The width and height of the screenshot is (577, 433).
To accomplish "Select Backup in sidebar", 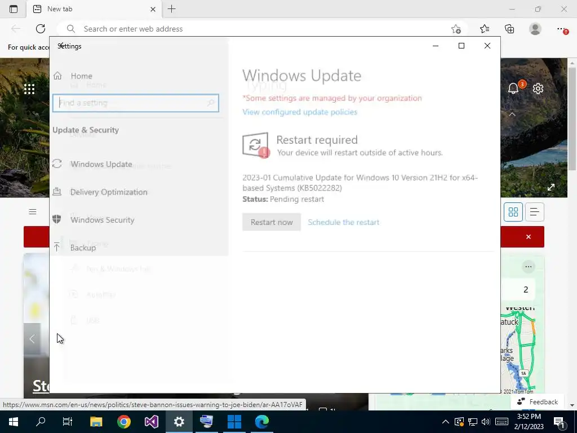I will 83,248.
